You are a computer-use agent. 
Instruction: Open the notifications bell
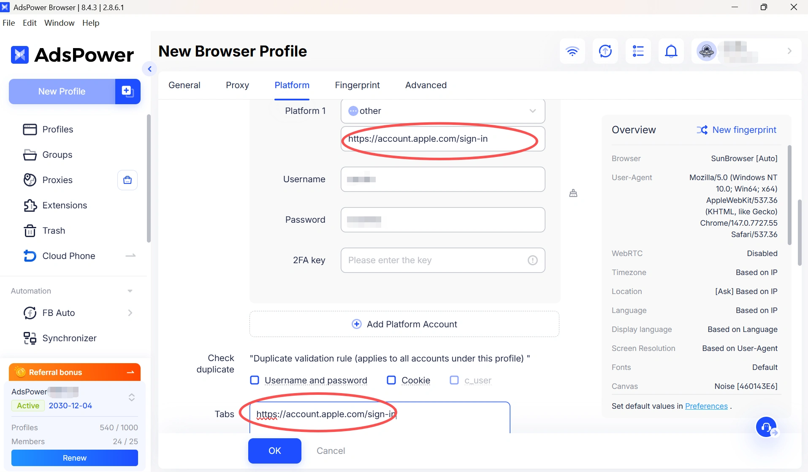[671, 51]
